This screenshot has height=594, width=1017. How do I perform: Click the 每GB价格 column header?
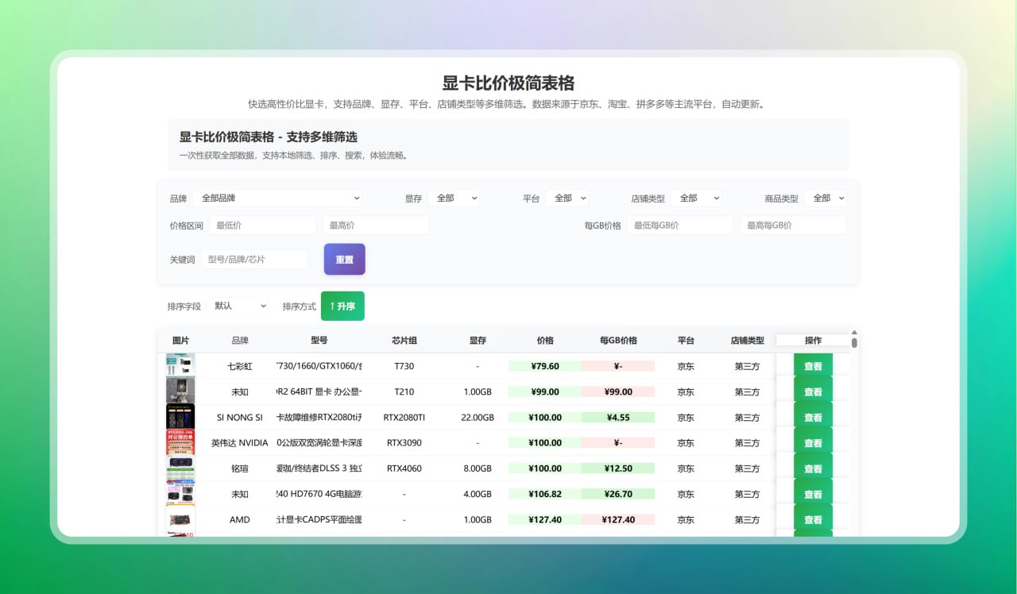point(619,339)
